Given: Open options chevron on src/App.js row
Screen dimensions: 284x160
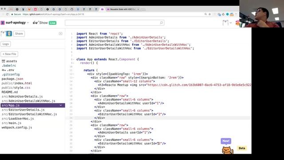Looking at the screenshot, I should tap(61, 105).
